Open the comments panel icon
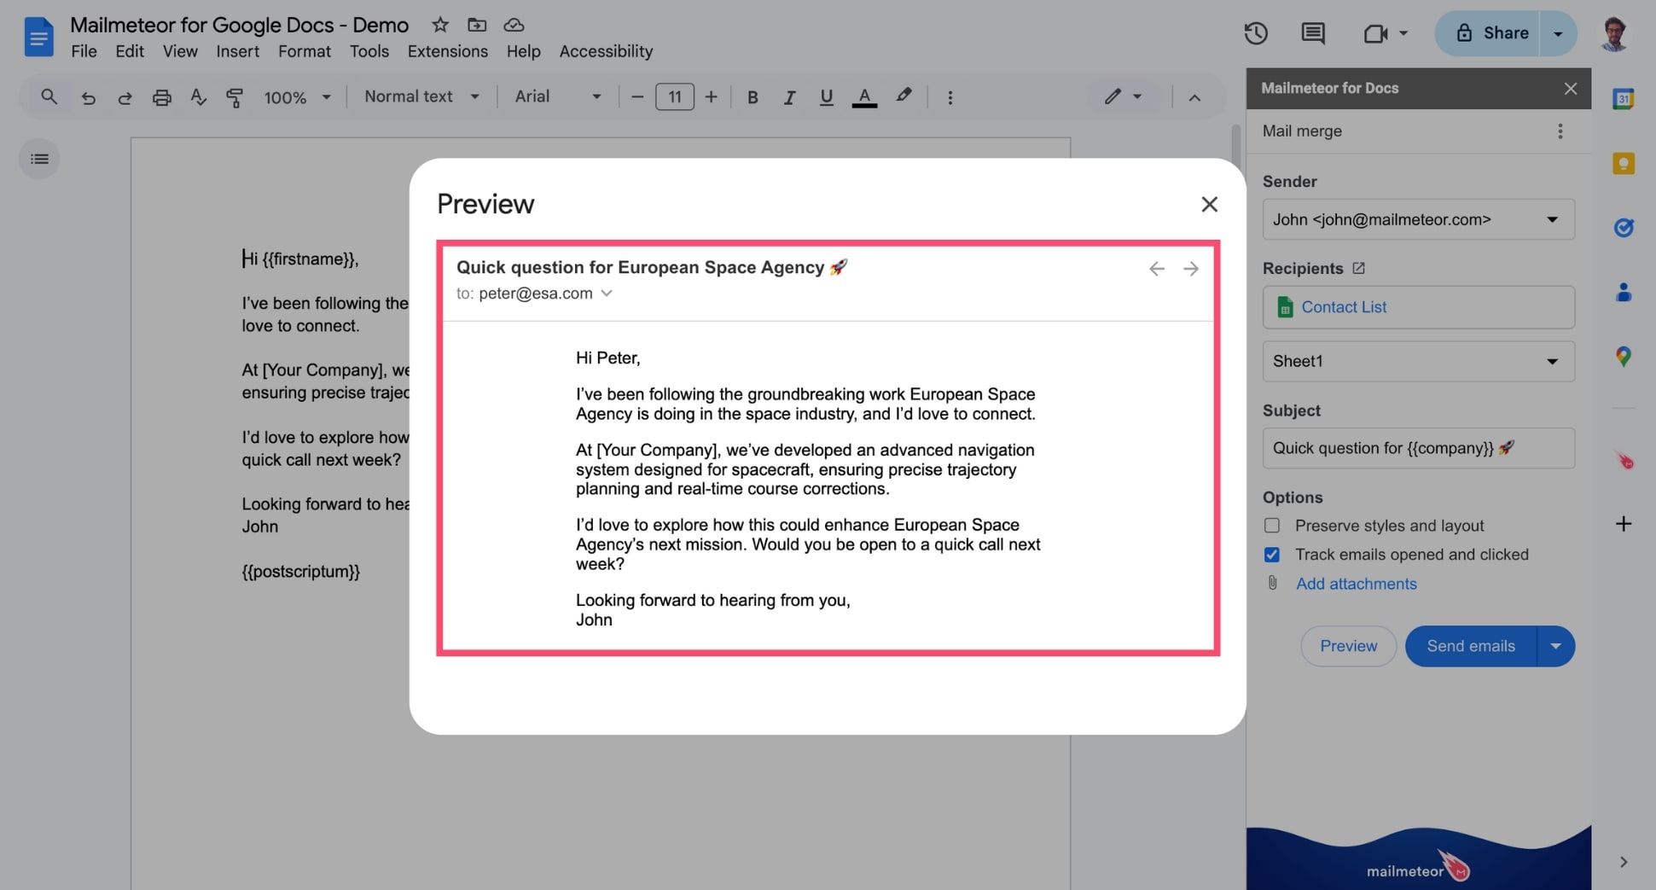Viewport: 1656px width, 890px height. [x=1313, y=33]
